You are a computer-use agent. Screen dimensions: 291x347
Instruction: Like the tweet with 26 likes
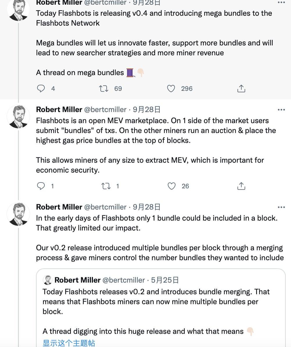pos(172,186)
